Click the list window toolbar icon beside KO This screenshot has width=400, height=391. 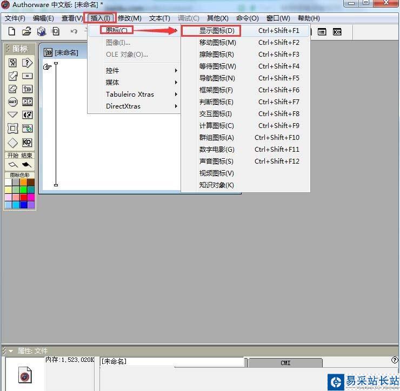322,32
